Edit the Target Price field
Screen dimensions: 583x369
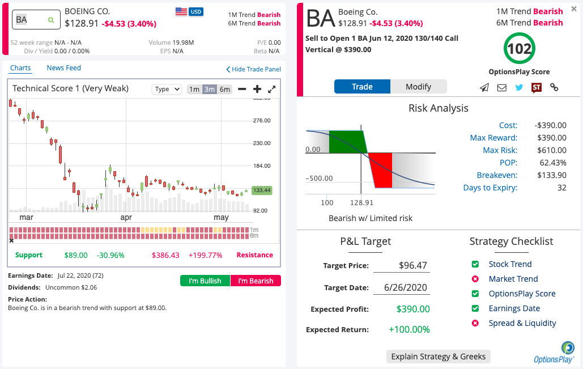tap(402, 265)
